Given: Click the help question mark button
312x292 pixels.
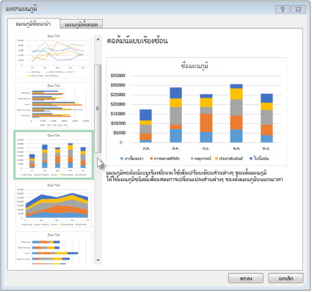Looking at the screenshot, I should [283, 10].
